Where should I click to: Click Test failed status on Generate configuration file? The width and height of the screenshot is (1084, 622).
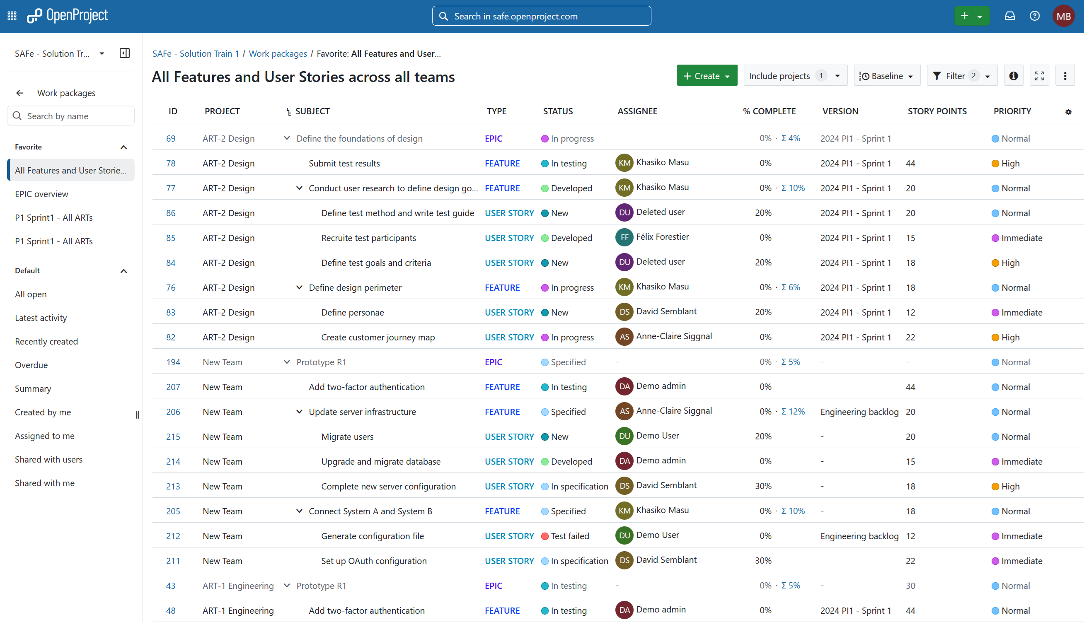point(565,536)
